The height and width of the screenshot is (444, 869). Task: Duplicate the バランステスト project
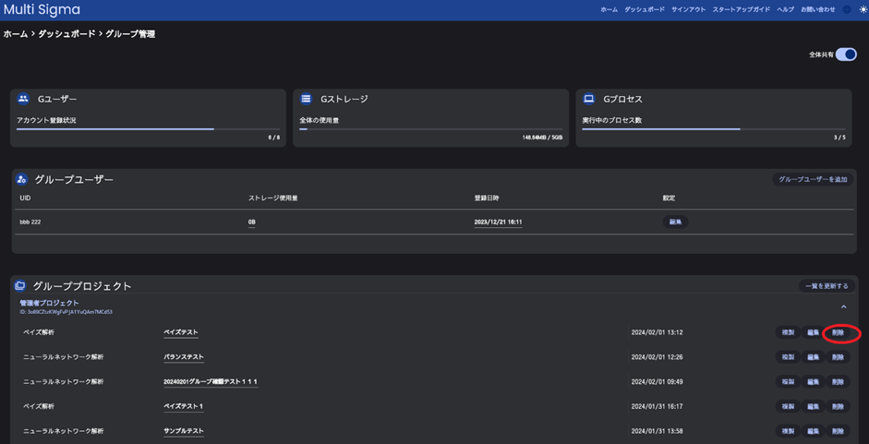click(x=788, y=357)
